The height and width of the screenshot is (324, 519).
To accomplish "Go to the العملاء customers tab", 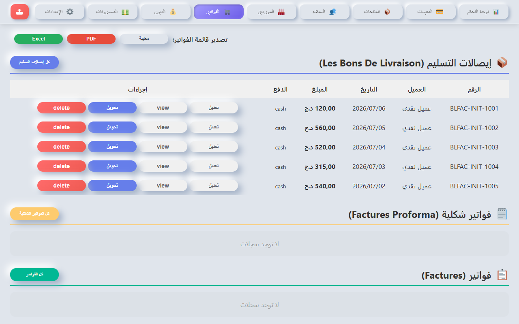I will (325, 12).
